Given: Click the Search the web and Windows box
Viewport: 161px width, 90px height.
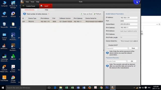Looking at the screenshot, I should (26, 88).
